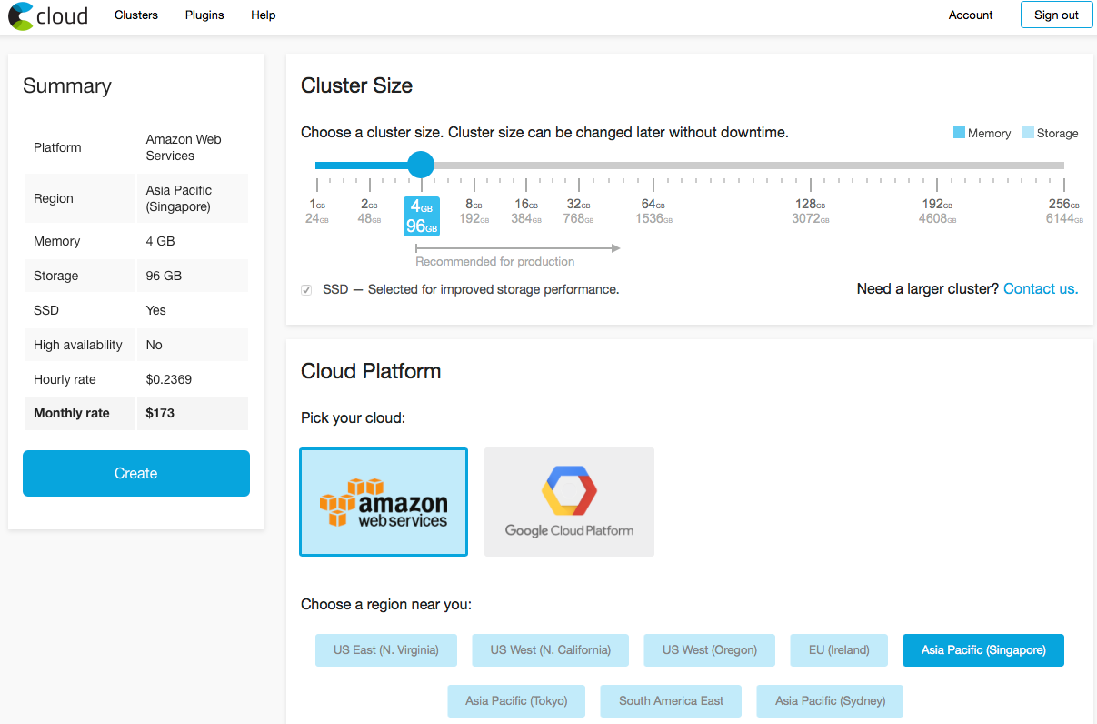Screen dimensions: 1097x724
Task: Toggle the SSD checkbox
Action: [x=306, y=290]
